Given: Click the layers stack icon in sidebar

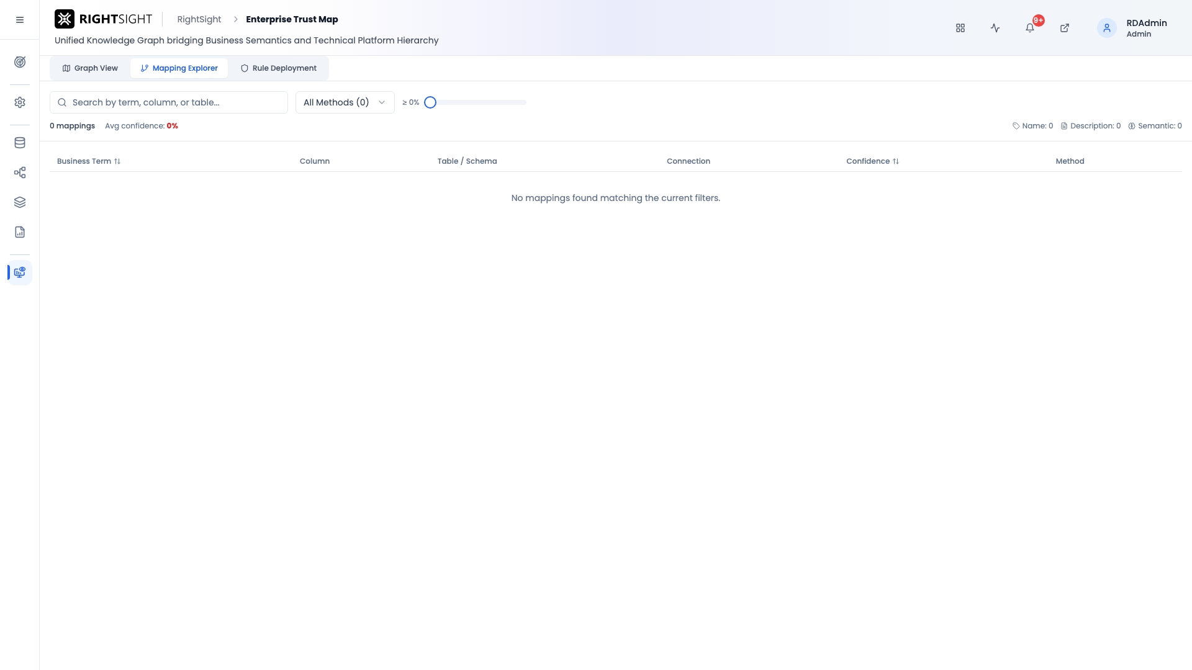Looking at the screenshot, I should tap(20, 202).
